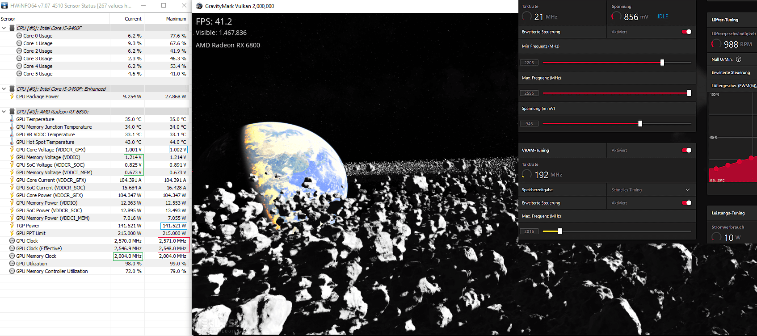The image size is (757, 336).
Task: Open the help icon next to Null U/Min.
Action: [x=739, y=59]
